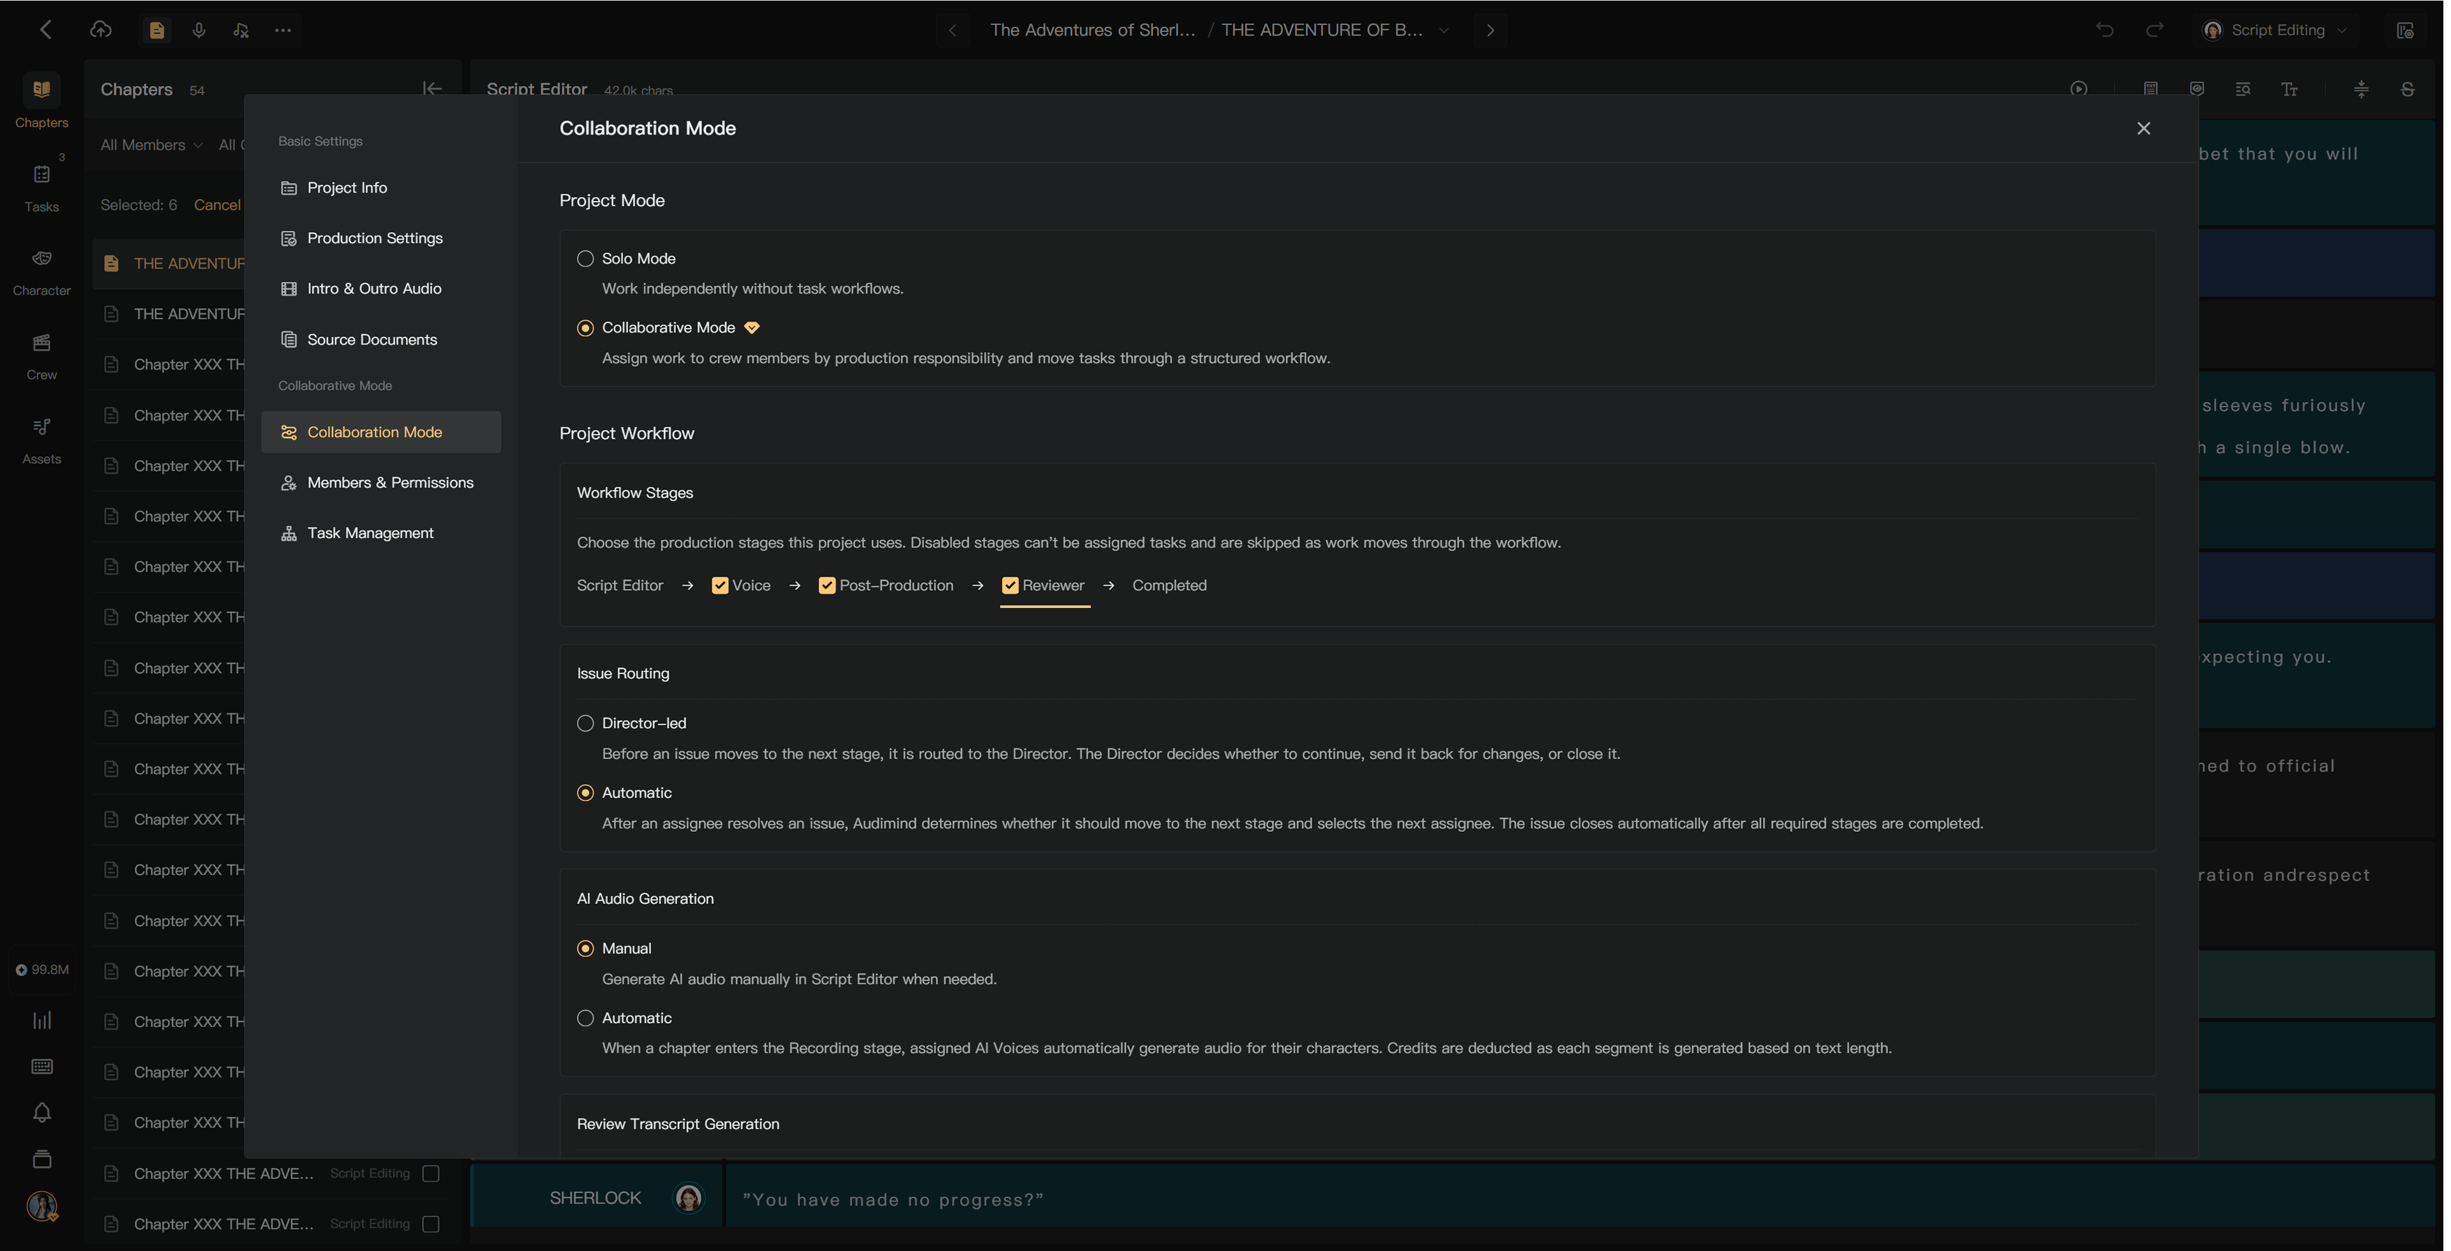Open Intro & Outro Audio settings

[x=382, y=288]
